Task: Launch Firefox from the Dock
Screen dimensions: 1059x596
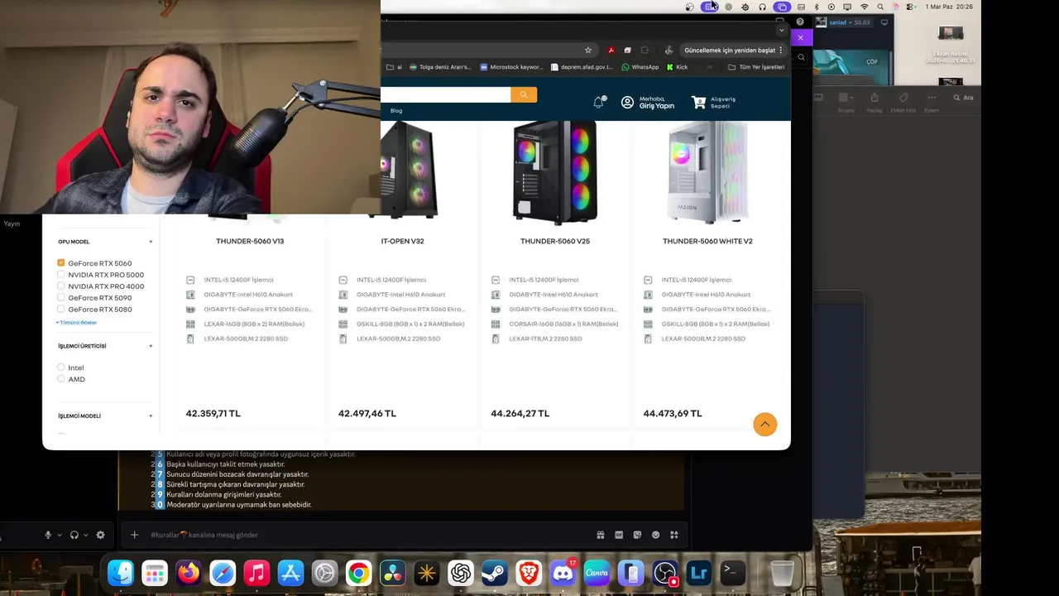Action: click(189, 573)
